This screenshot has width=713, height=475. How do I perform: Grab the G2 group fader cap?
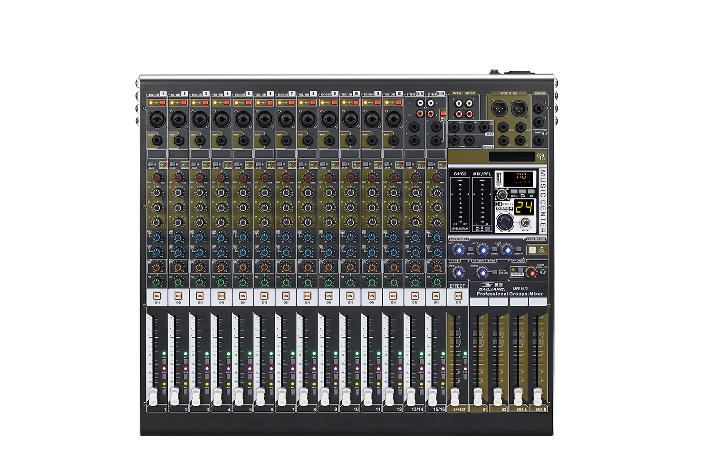[498, 397]
